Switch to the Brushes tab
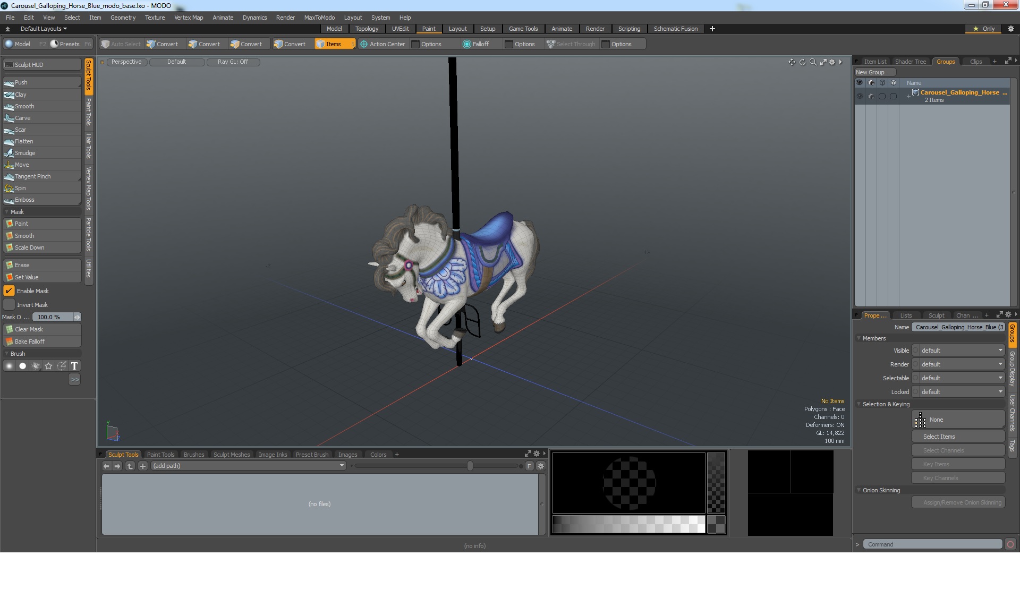The image size is (1020, 615). [x=194, y=455]
